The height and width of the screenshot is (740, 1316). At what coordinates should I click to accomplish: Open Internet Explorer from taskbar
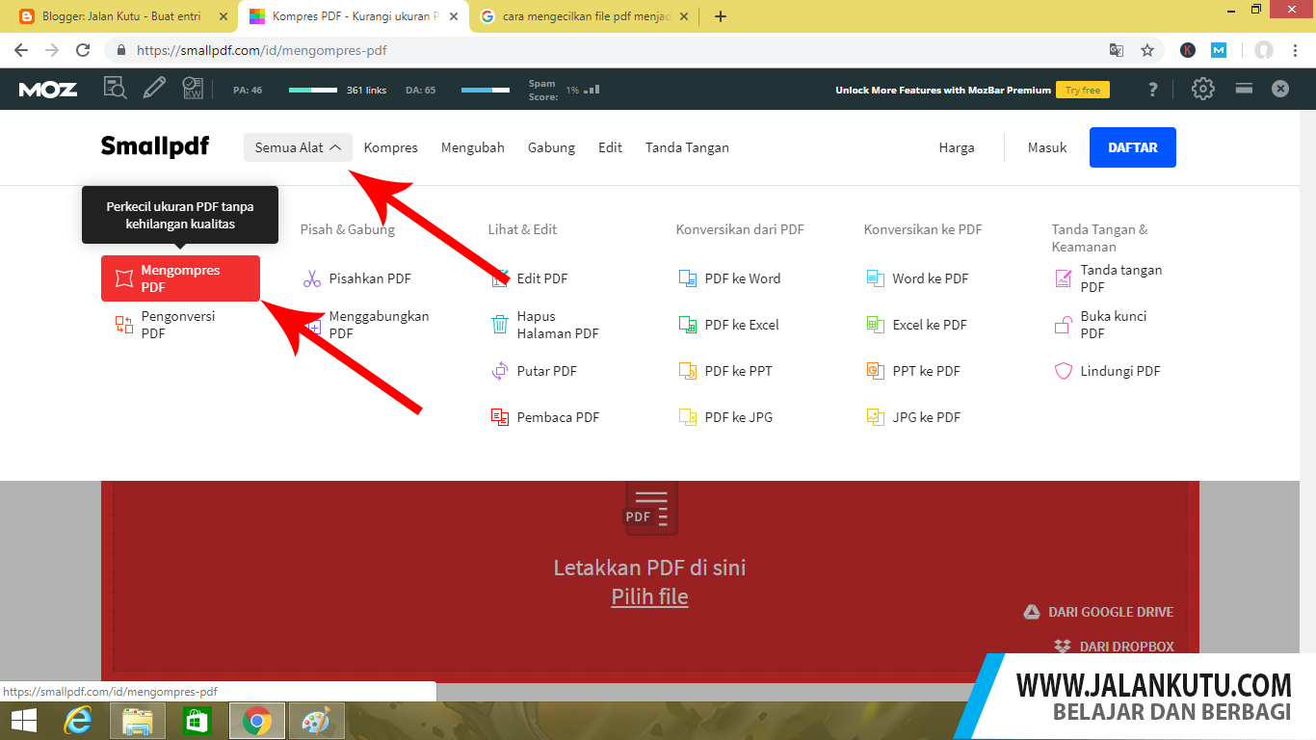pyautogui.click(x=79, y=721)
